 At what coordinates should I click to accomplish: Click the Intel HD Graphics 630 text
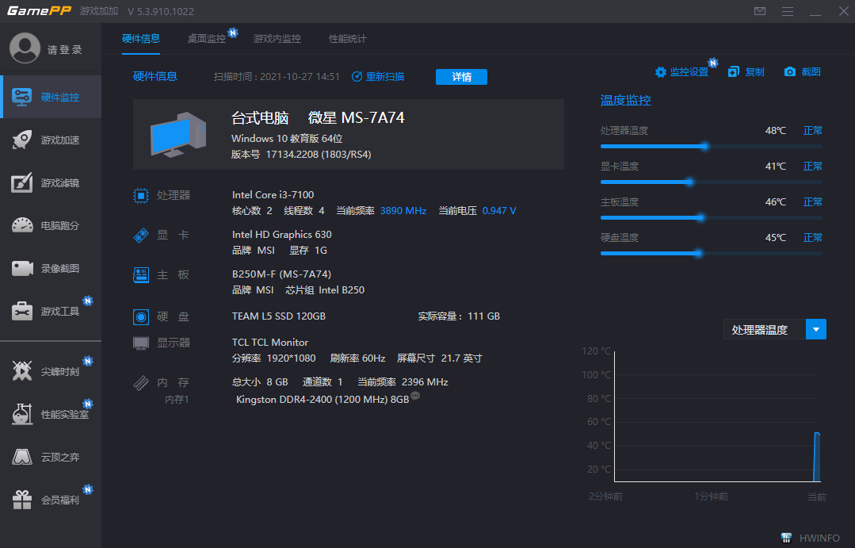[x=282, y=234]
